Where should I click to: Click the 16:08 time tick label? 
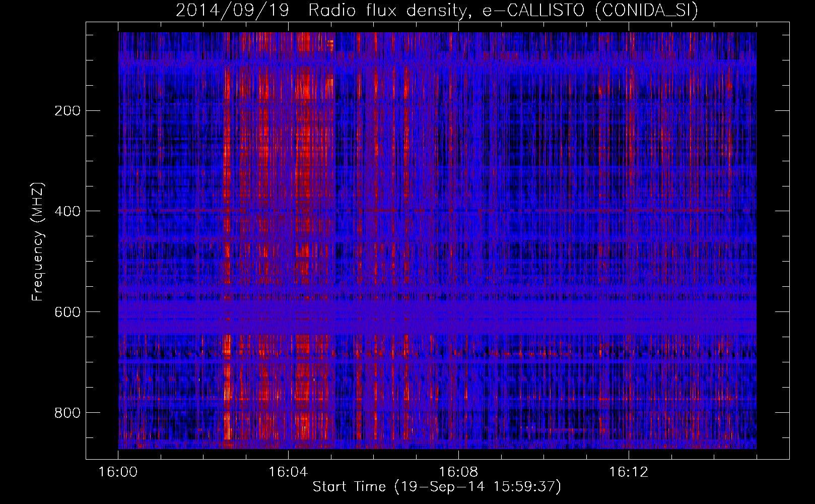458,472
